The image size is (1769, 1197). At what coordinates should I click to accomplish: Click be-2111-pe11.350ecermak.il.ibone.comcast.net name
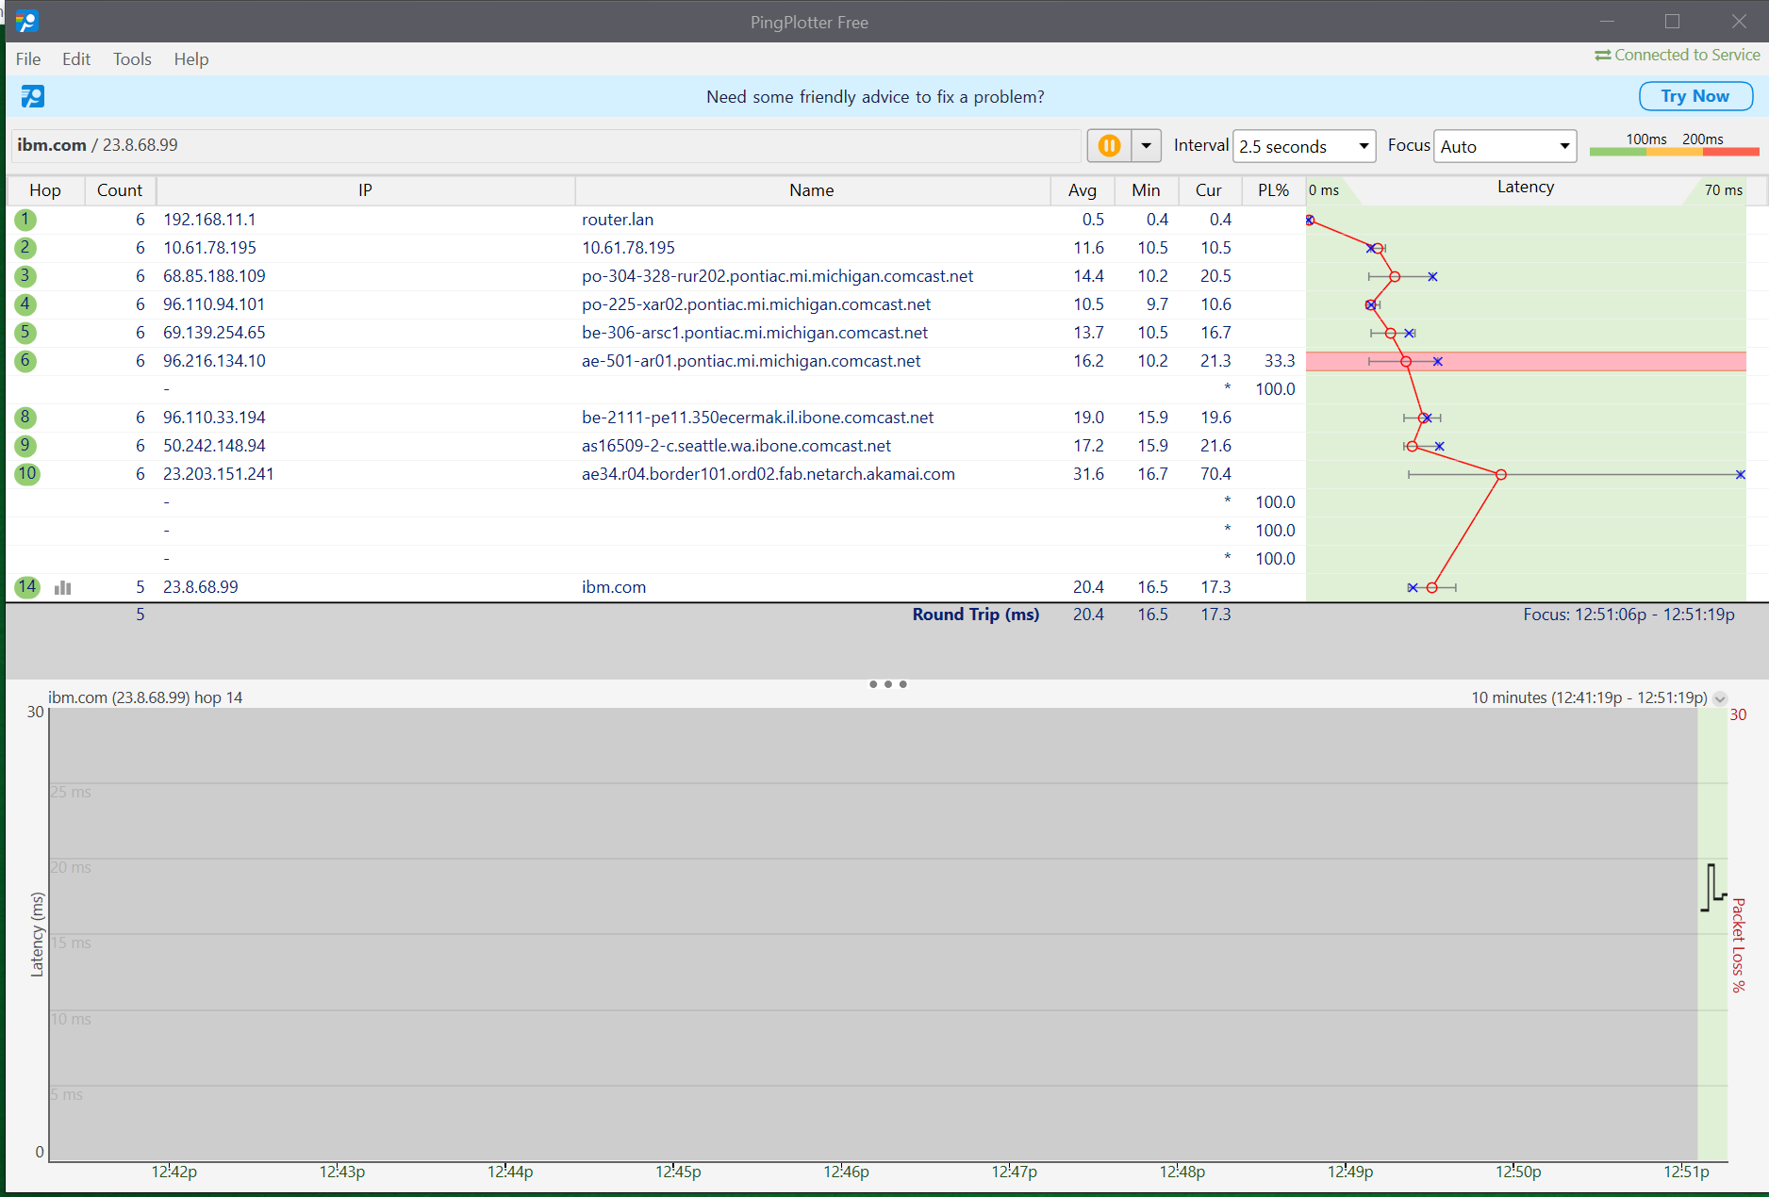click(757, 418)
